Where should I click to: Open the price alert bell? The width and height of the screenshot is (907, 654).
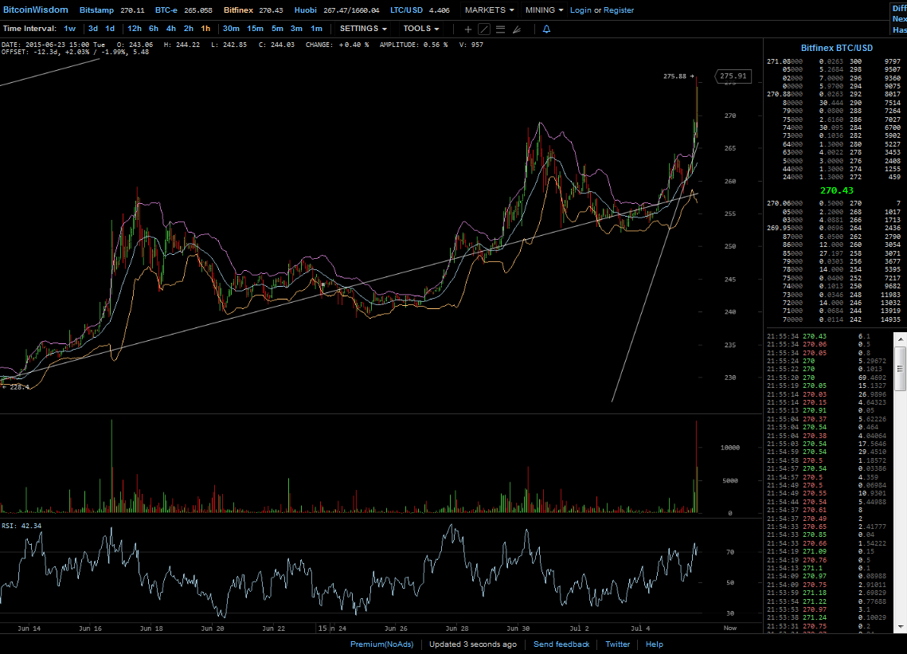tap(546, 29)
